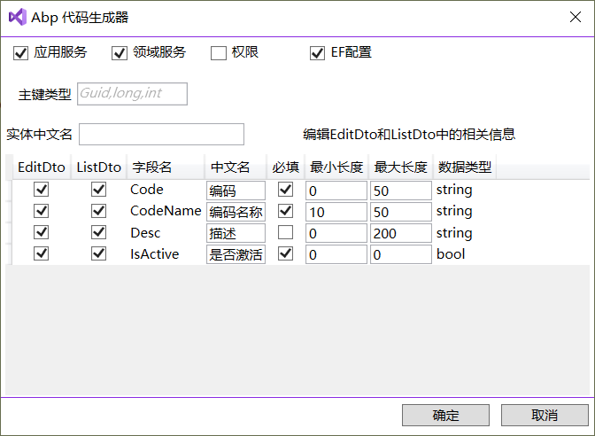Select the Desc field name
Image resolution: width=595 pixels, height=436 pixels.
click(145, 232)
